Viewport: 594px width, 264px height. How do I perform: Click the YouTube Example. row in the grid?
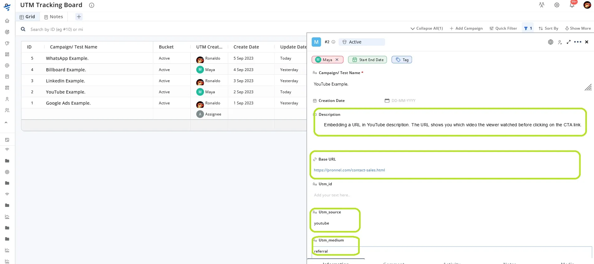66,92
